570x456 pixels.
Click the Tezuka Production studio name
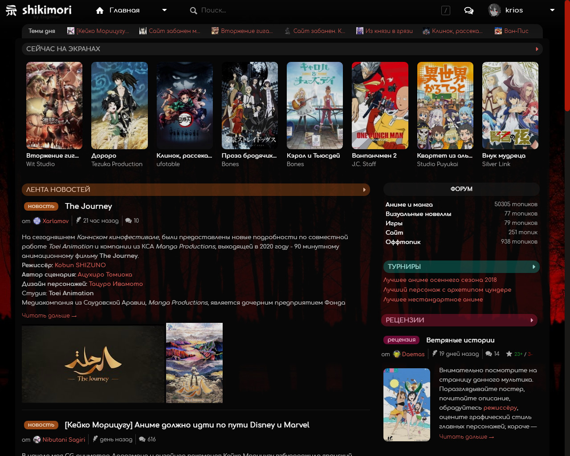tap(117, 164)
